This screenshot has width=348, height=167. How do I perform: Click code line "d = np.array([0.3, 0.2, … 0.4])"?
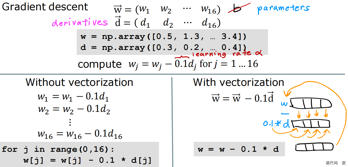point(163,47)
